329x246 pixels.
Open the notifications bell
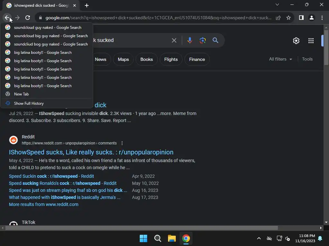click(x=320, y=238)
